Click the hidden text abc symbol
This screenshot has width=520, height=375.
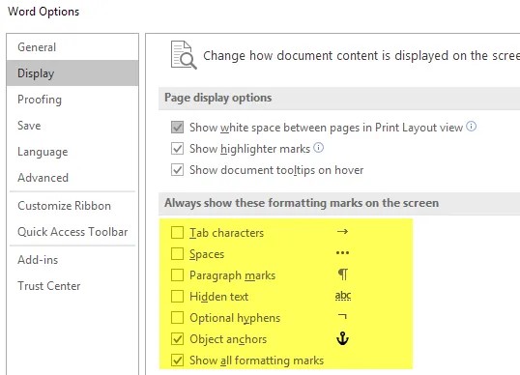pos(343,296)
